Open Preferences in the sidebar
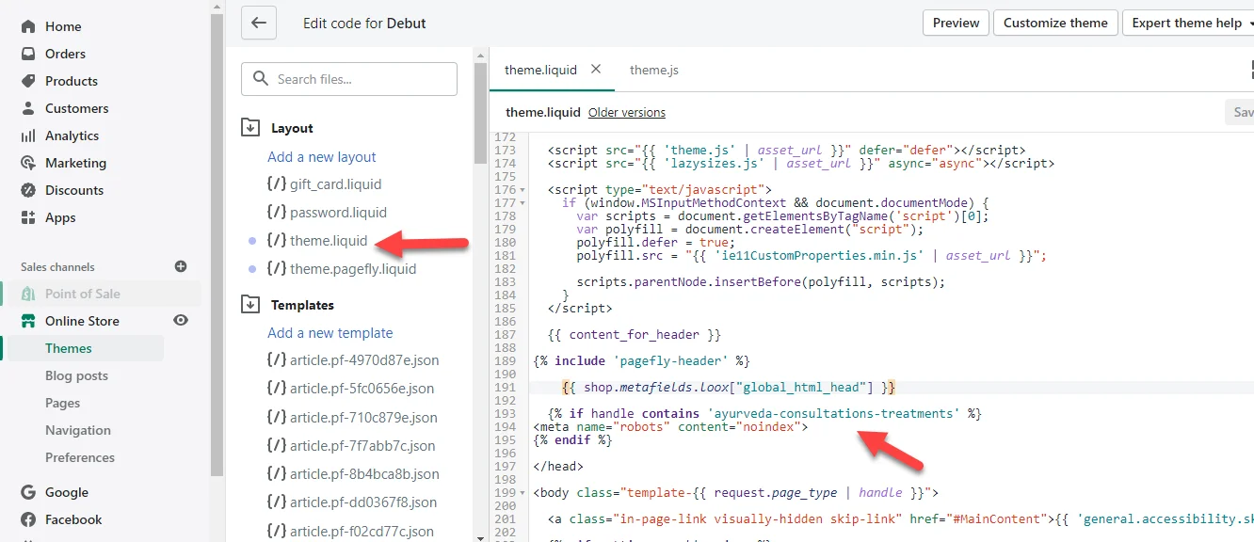Image resolution: width=1254 pixels, height=542 pixels. [x=80, y=457]
